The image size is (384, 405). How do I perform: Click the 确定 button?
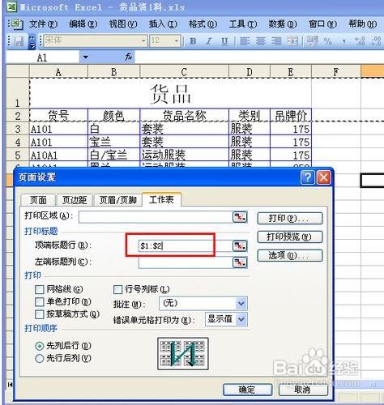coord(247,390)
